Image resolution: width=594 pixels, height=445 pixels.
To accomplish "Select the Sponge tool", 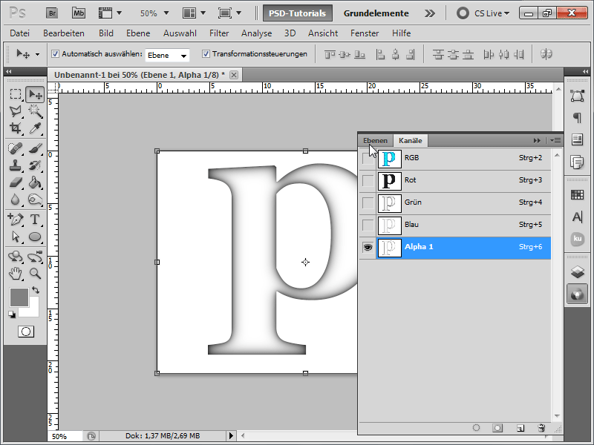I will tap(35, 200).
